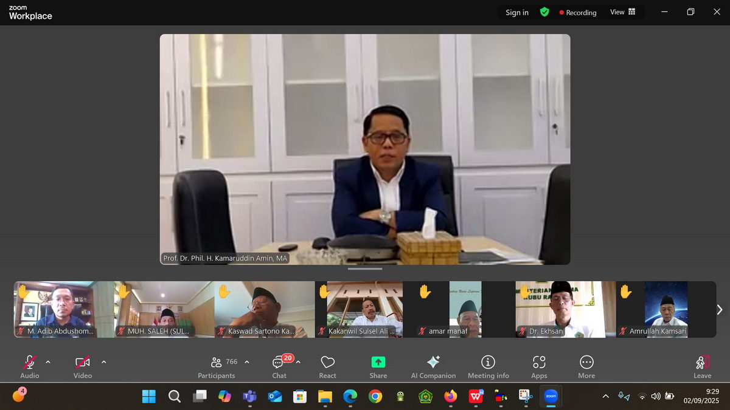Click the green encryption shield icon
The height and width of the screenshot is (410, 730).
pyautogui.click(x=544, y=12)
